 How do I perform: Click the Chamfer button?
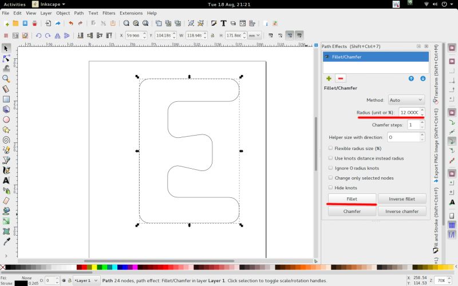pyautogui.click(x=352, y=211)
